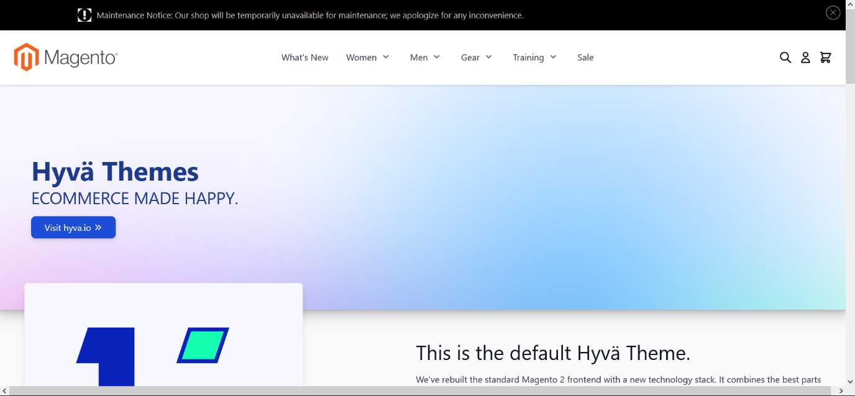Screen dimensions: 855x396
Task: Click the Hyvä logo graphic card
Action: tap(163, 335)
